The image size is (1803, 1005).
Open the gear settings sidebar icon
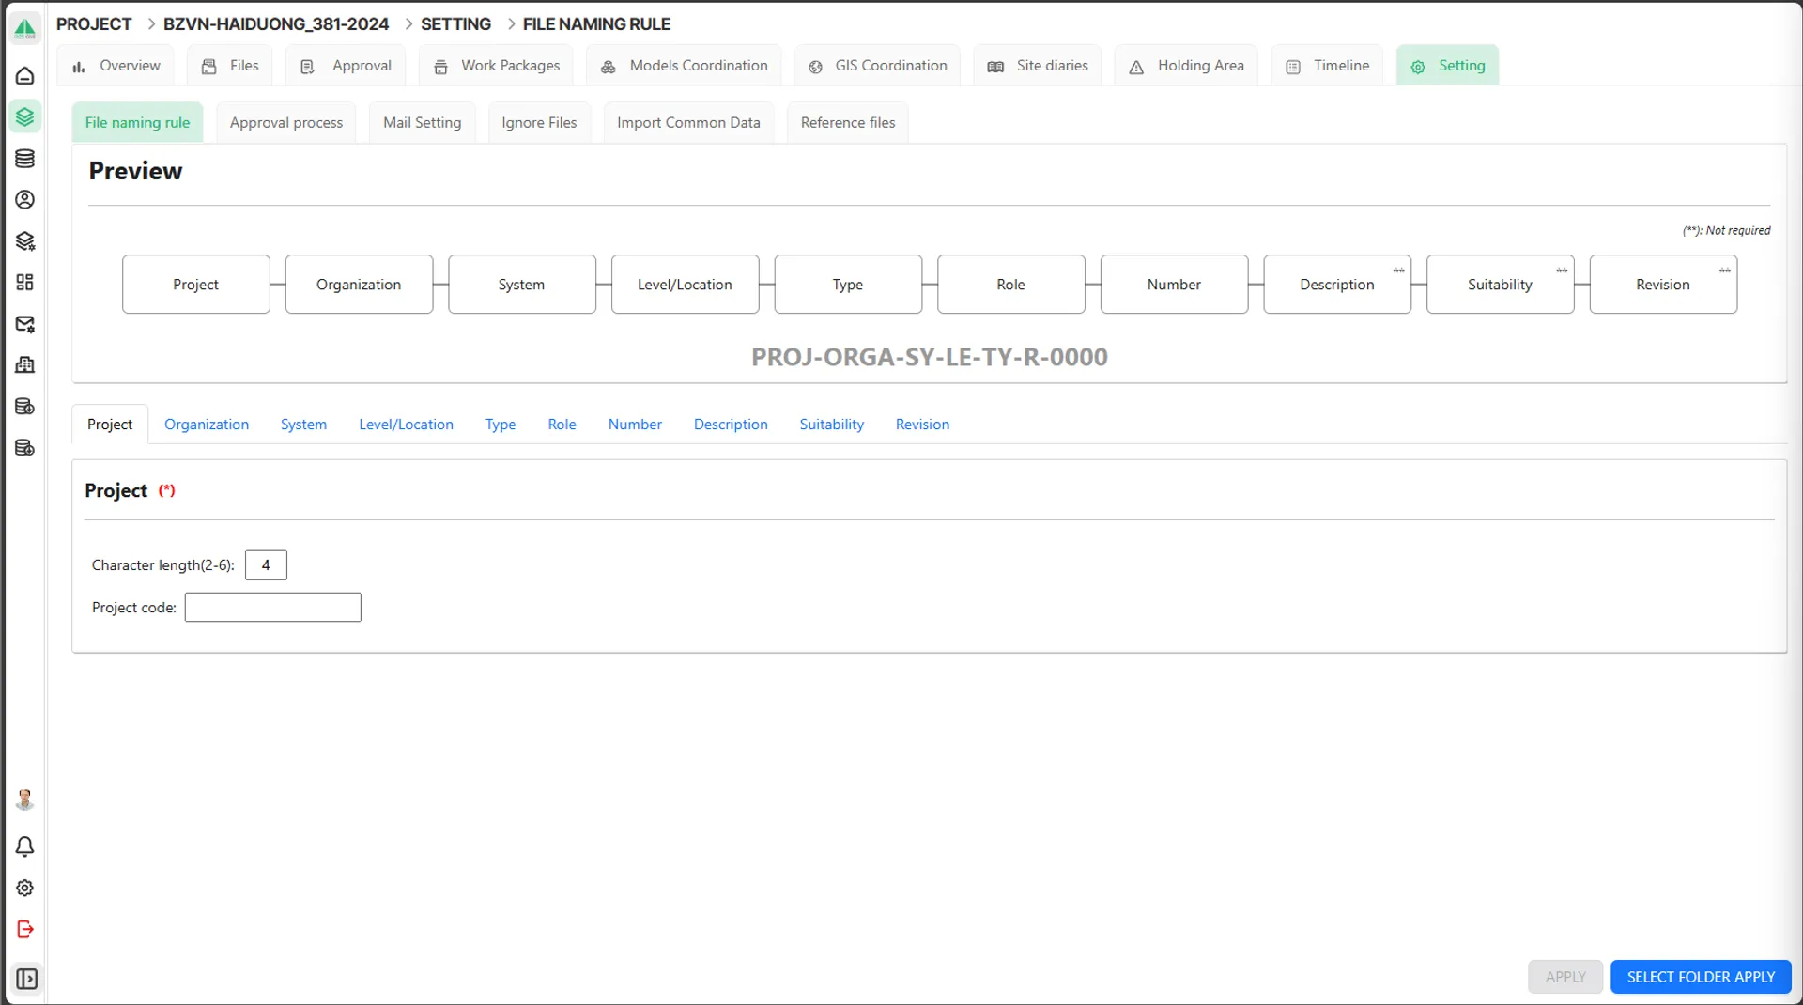pyautogui.click(x=25, y=888)
